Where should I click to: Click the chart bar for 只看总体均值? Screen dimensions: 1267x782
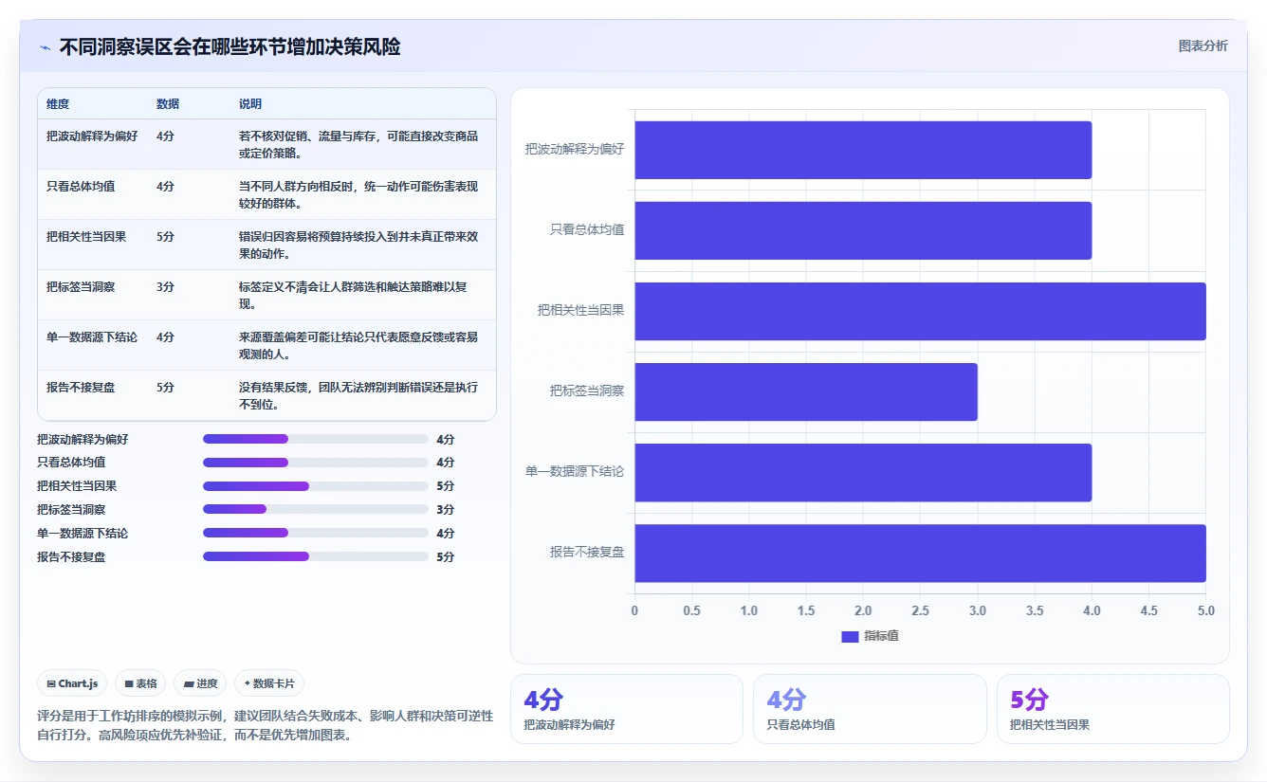[x=863, y=230]
